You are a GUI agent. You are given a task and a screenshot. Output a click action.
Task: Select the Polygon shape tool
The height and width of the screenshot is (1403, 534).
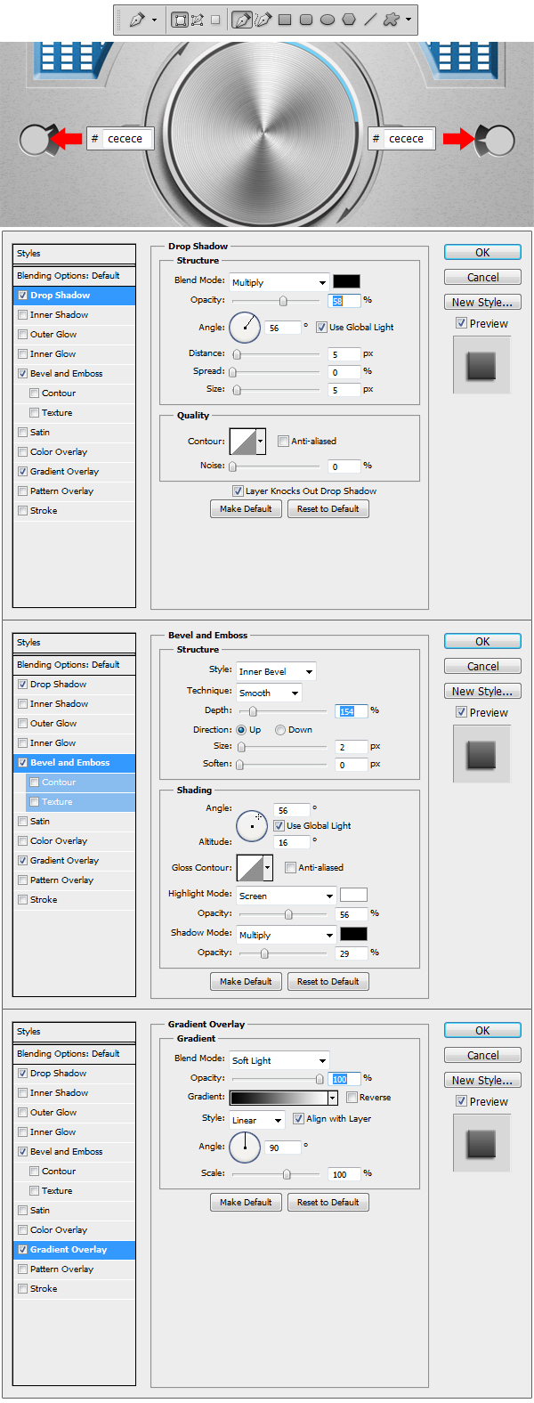pyautogui.click(x=349, y=20)
